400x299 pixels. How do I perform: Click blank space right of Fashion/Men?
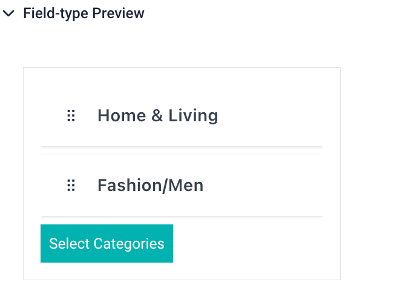click(x=266, y=186)
